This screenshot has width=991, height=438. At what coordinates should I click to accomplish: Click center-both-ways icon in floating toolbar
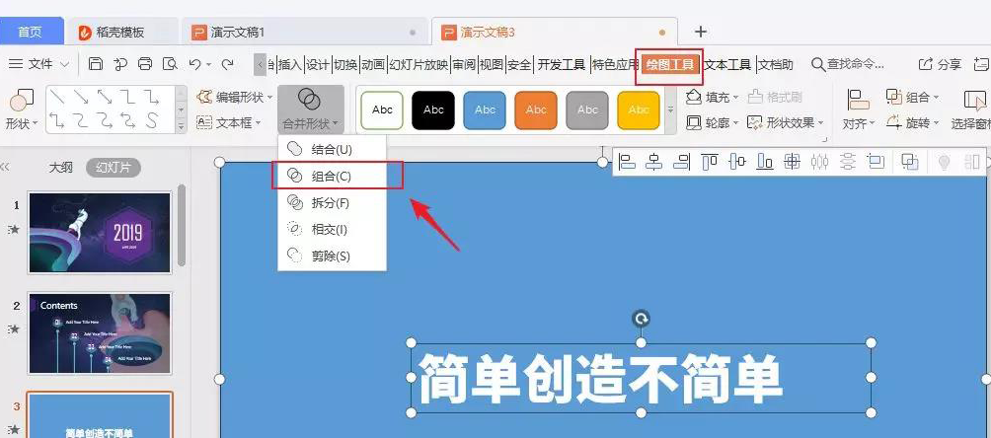tap(792, 163)
